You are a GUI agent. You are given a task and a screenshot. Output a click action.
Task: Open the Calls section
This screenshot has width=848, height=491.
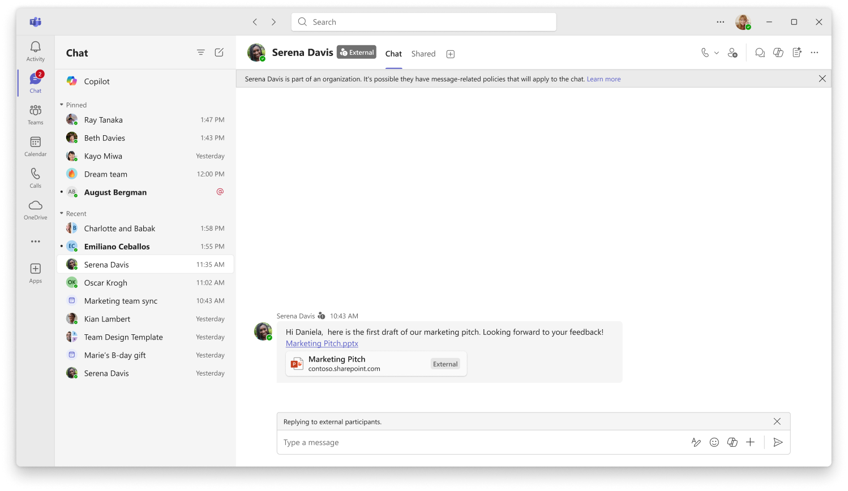click(x=35, y=178)
